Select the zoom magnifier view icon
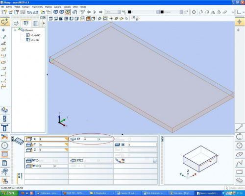Viewport: 245px width, 196px height. pos(99,19)
